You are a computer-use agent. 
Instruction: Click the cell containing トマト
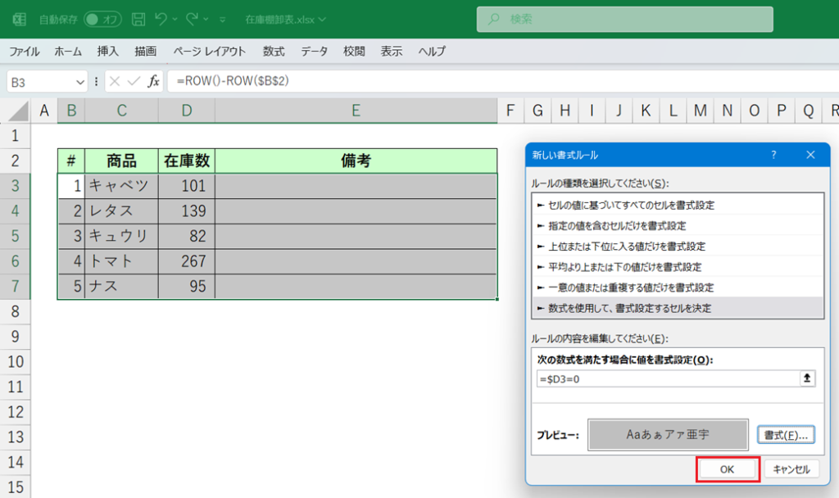pos(121,261)
